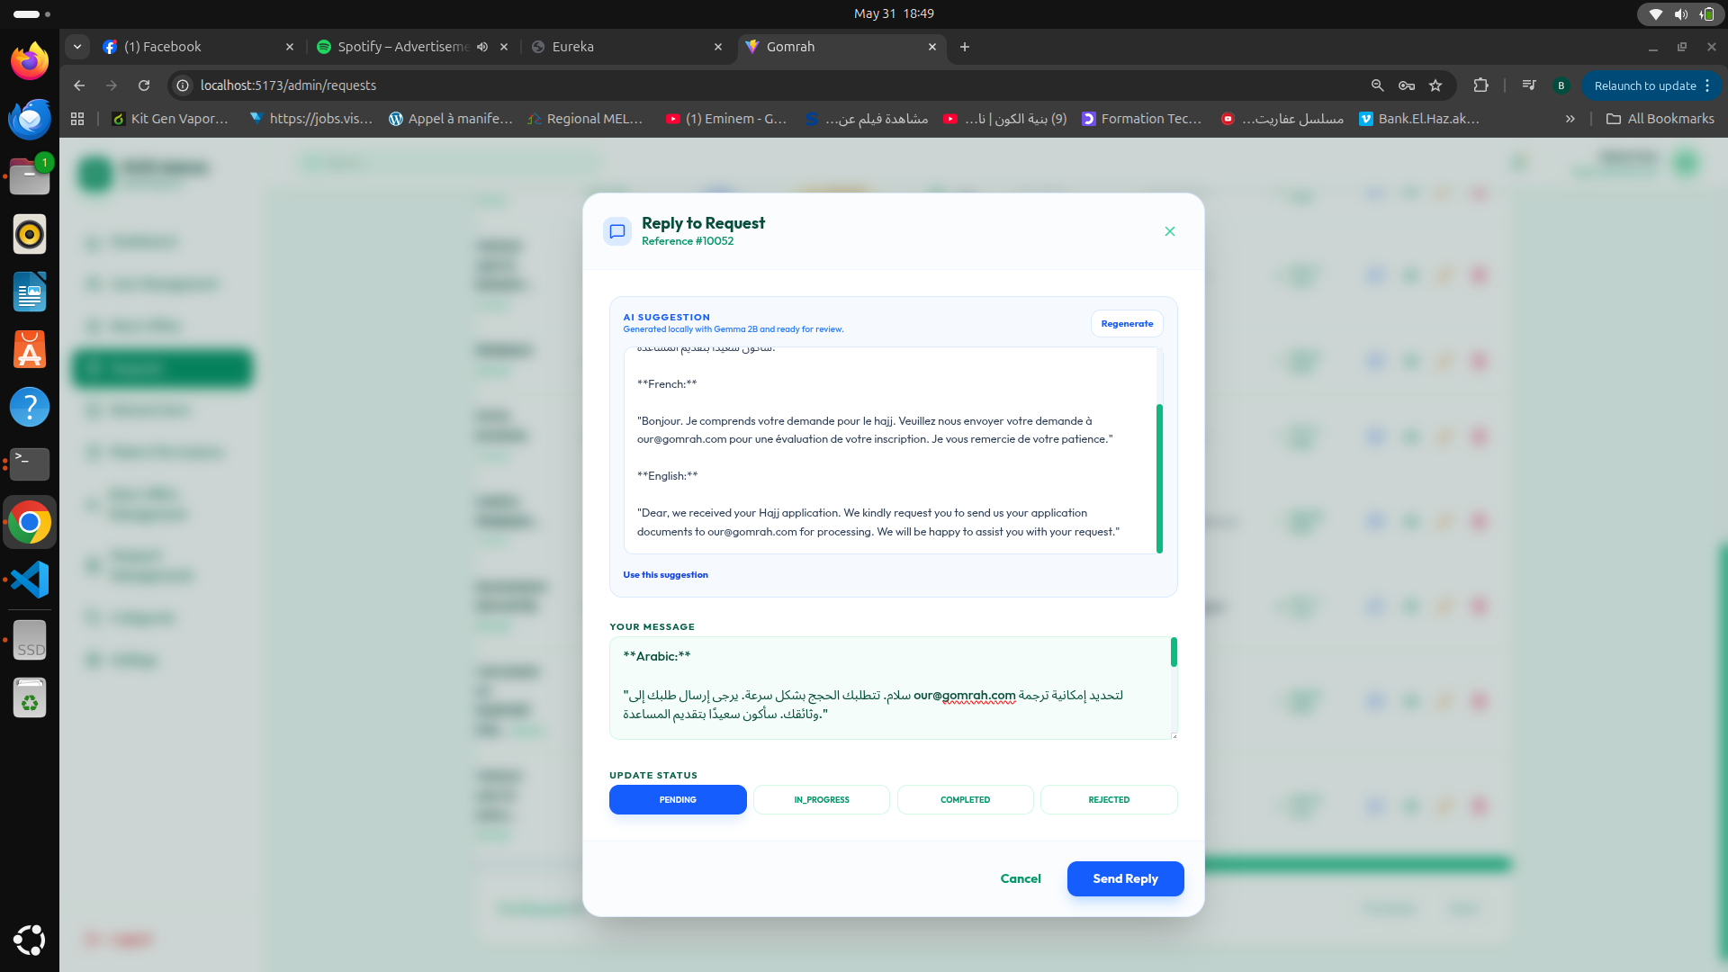Select the REJECTED status option
Viewport: 1728px width, 972px height.
coord(1109,799)
